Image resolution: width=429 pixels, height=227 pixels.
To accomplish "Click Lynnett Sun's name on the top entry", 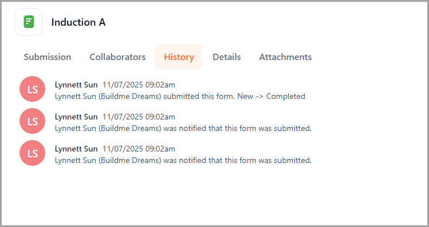I will tap(76, 85).
